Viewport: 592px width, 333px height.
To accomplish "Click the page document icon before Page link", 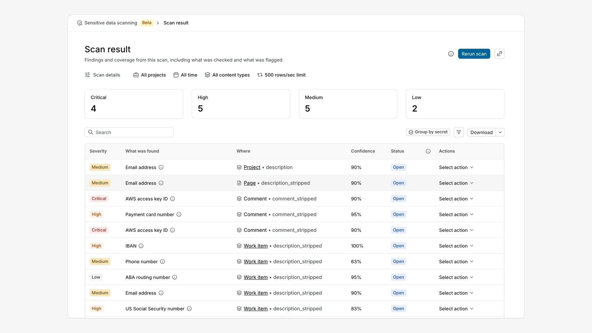I will tap(239, 183).
